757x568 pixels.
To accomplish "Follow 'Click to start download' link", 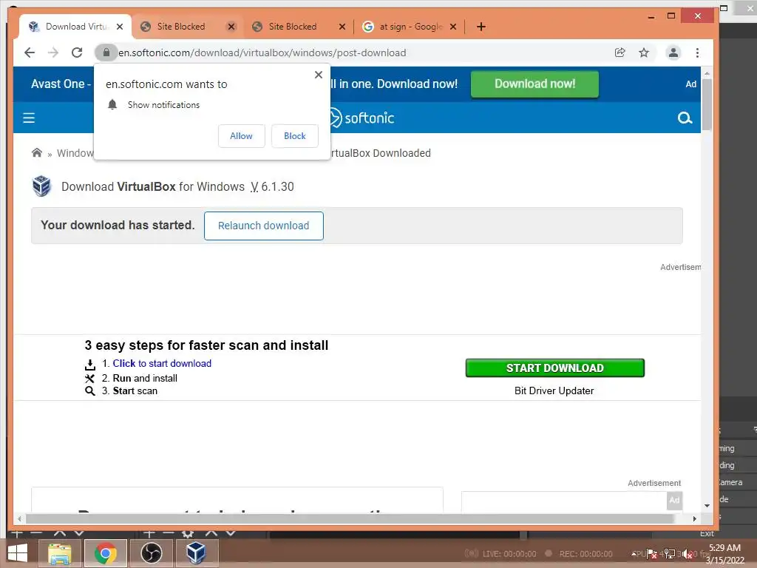I will pyautogui.click(x=162, y=364).
